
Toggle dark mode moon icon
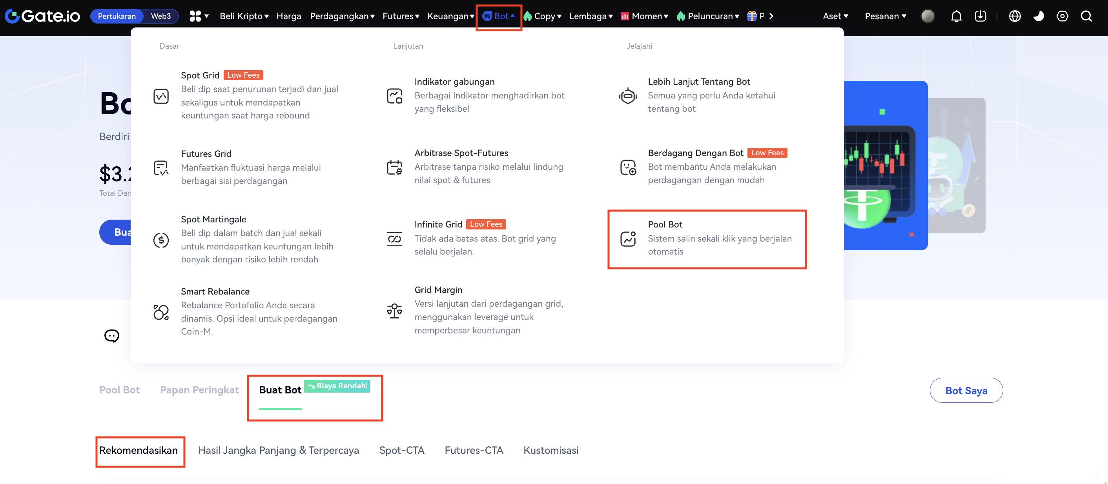click(x=1038, y=16)
